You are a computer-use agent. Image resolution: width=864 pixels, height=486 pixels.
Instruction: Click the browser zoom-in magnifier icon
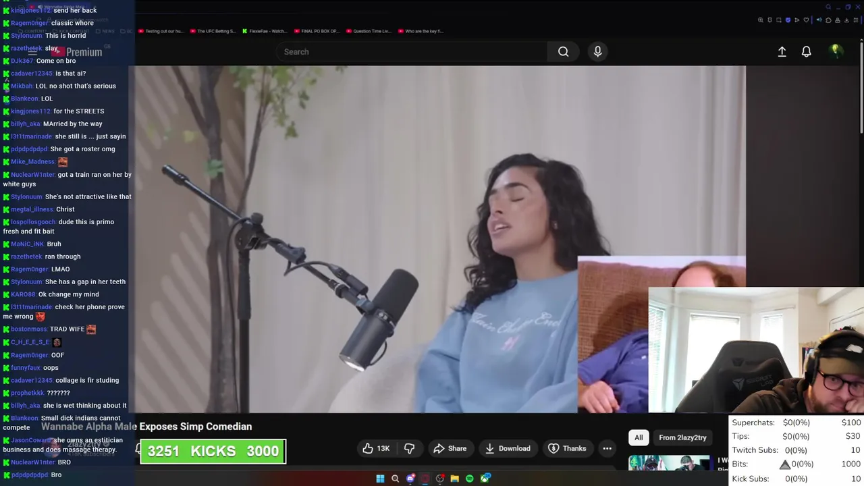coord(761,20)
